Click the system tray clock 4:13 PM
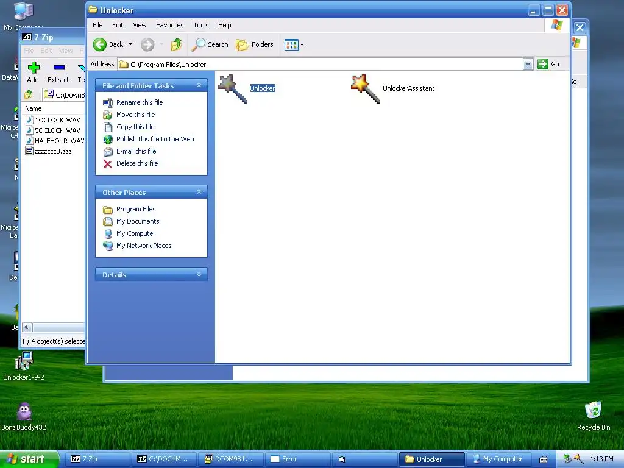 601,459
